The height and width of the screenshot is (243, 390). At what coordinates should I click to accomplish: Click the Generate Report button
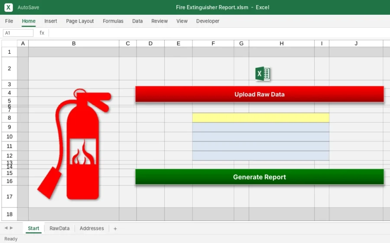pyautogui.click(x=260, y=177)
